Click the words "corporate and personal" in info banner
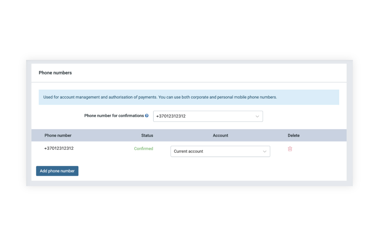This screenshot has width=379, height=246. coord(213,97)
